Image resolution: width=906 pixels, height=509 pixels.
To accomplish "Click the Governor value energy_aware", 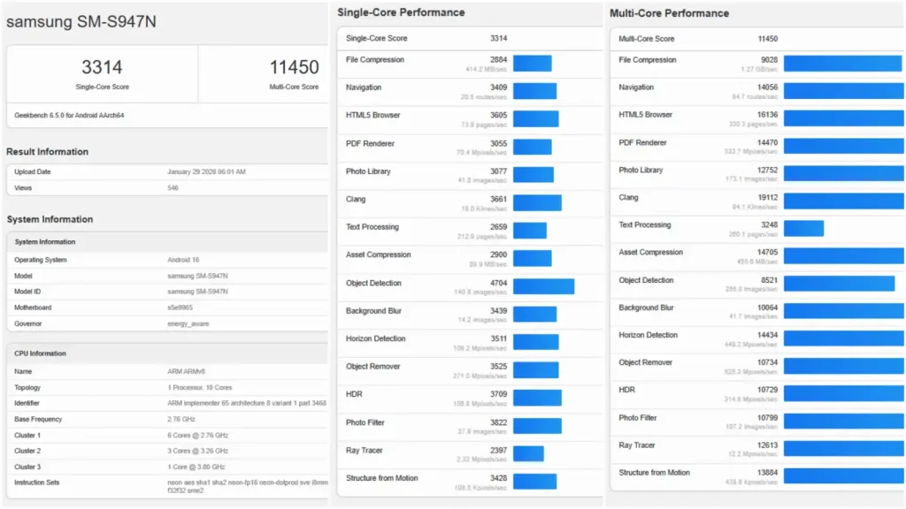I will pos(188,323).
